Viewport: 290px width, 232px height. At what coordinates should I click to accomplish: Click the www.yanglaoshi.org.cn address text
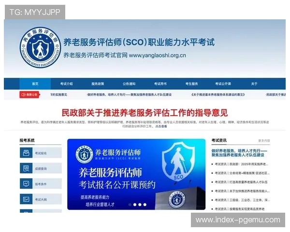[x=158, y=55]
